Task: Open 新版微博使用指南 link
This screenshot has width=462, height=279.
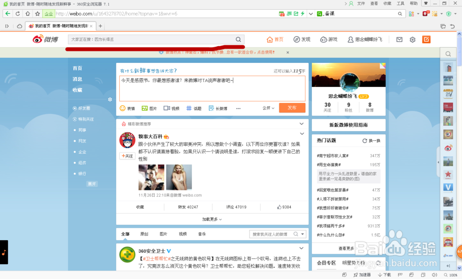Action: pyautogui.click(x=348, y=125)
